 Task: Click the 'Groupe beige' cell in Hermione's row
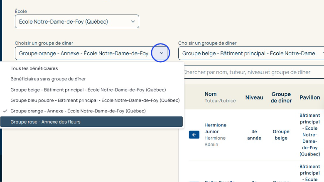[281, 135]
